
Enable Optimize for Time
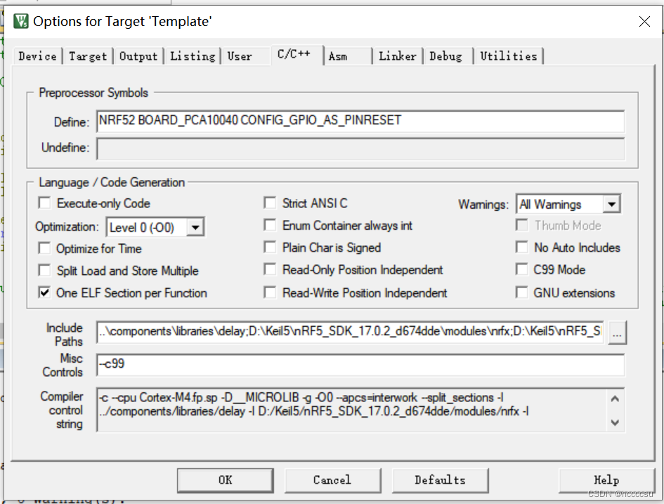(x=44, y=248)
